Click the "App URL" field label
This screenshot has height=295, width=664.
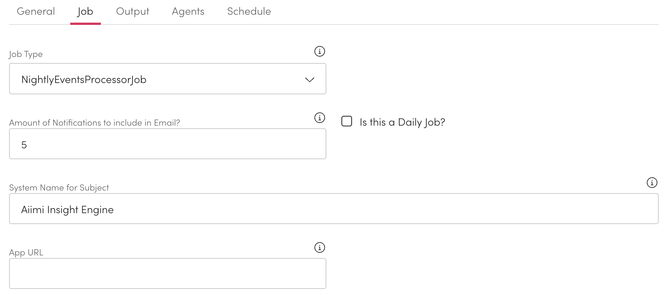click(26, 253)
